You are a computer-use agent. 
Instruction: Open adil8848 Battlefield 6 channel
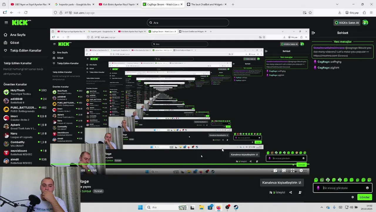click(x=25, y=100)
